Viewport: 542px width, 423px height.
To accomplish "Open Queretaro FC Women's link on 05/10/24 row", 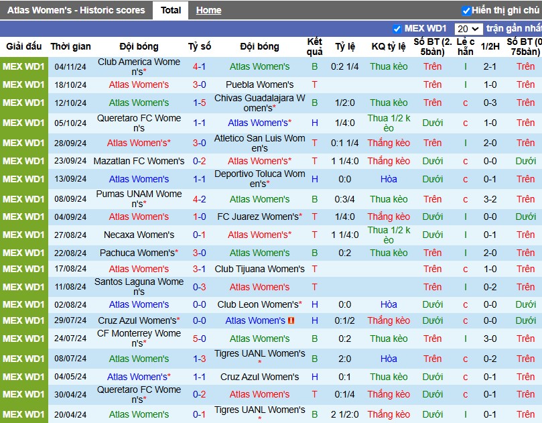I will click(139, 123).
